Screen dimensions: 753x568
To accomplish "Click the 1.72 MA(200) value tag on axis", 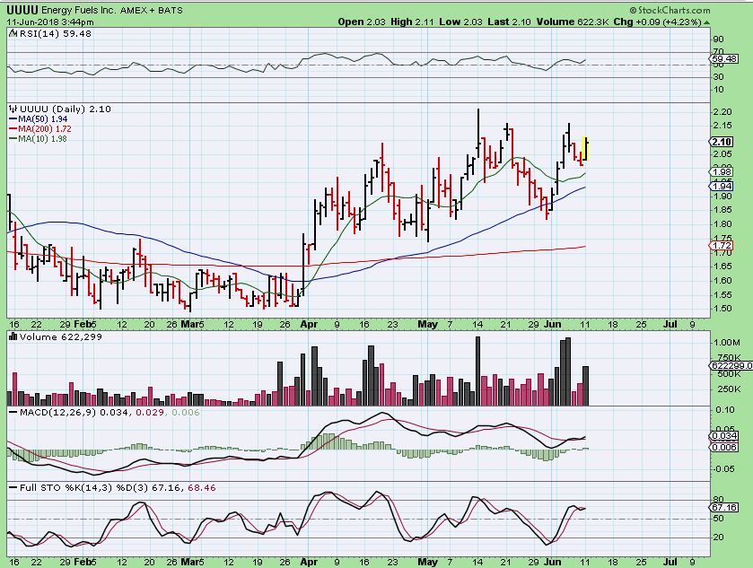I will point(722,246).
